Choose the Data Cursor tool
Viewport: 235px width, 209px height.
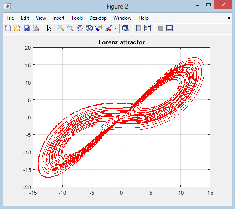pos(99,28)
